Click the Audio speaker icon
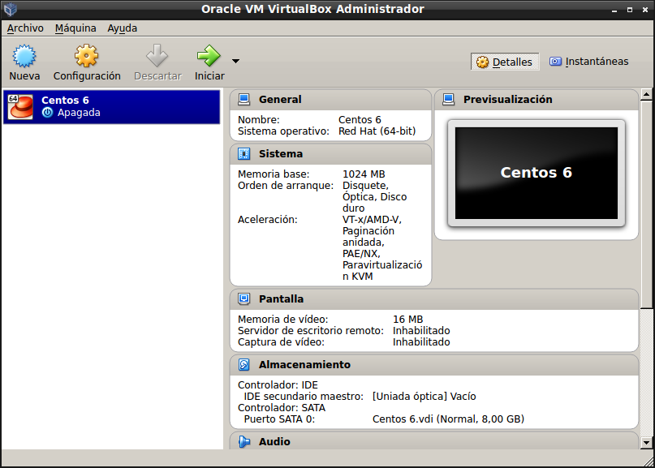Image resolution: width=655 pixels, height=468 pixels. 243,442
